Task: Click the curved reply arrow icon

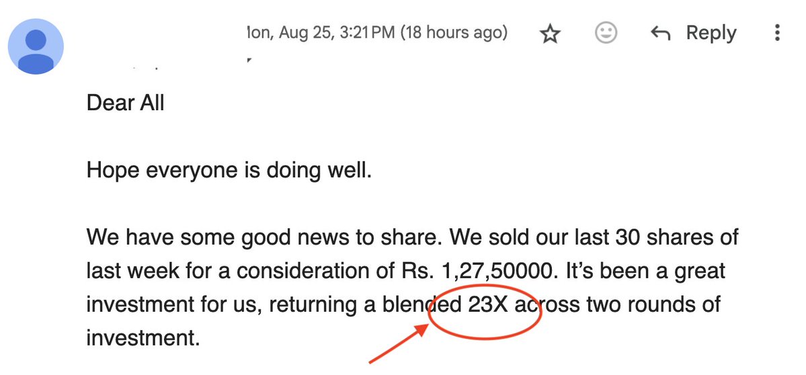Action: 661,34
